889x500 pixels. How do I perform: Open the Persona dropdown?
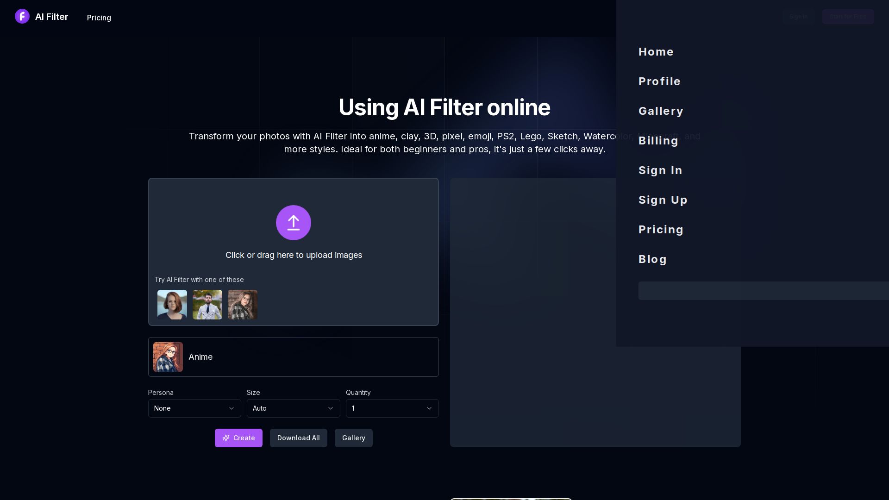pyautogui.click(x=194, y=408)
